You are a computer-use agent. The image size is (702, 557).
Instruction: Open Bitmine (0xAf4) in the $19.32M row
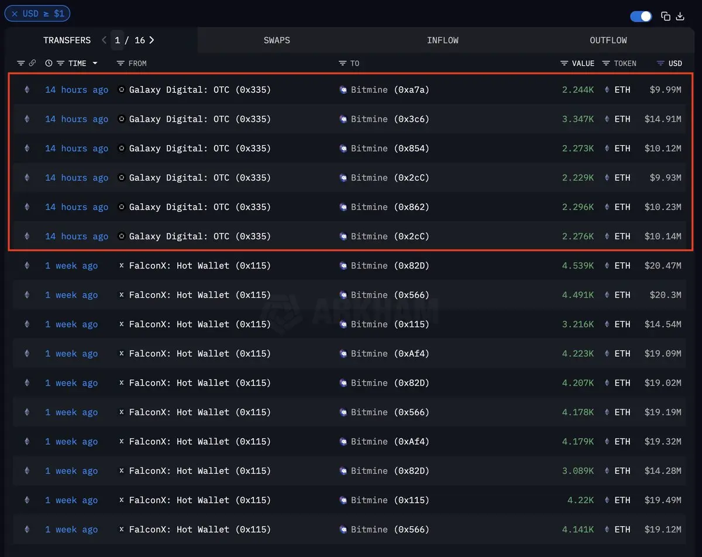[x=390, y=442]
